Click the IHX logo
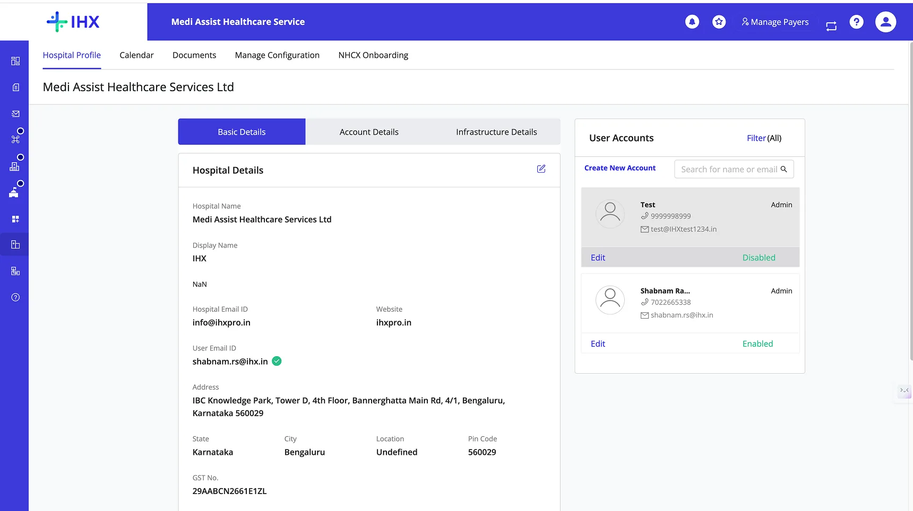The image size is (913, 511). [x=73, y=22]
